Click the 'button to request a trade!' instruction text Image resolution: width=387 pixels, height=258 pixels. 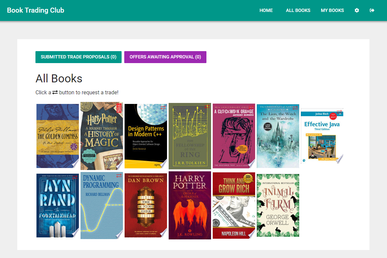tap(88, 93)
